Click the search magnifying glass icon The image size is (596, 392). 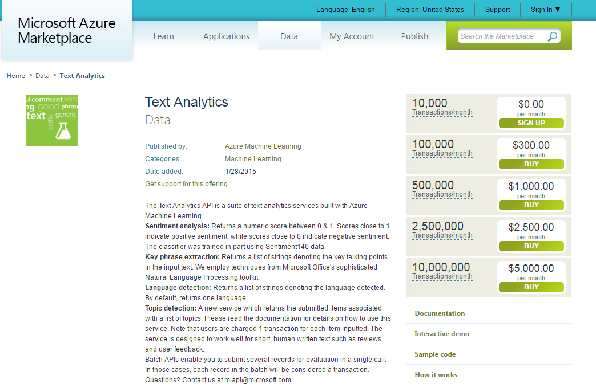[551, 36]
